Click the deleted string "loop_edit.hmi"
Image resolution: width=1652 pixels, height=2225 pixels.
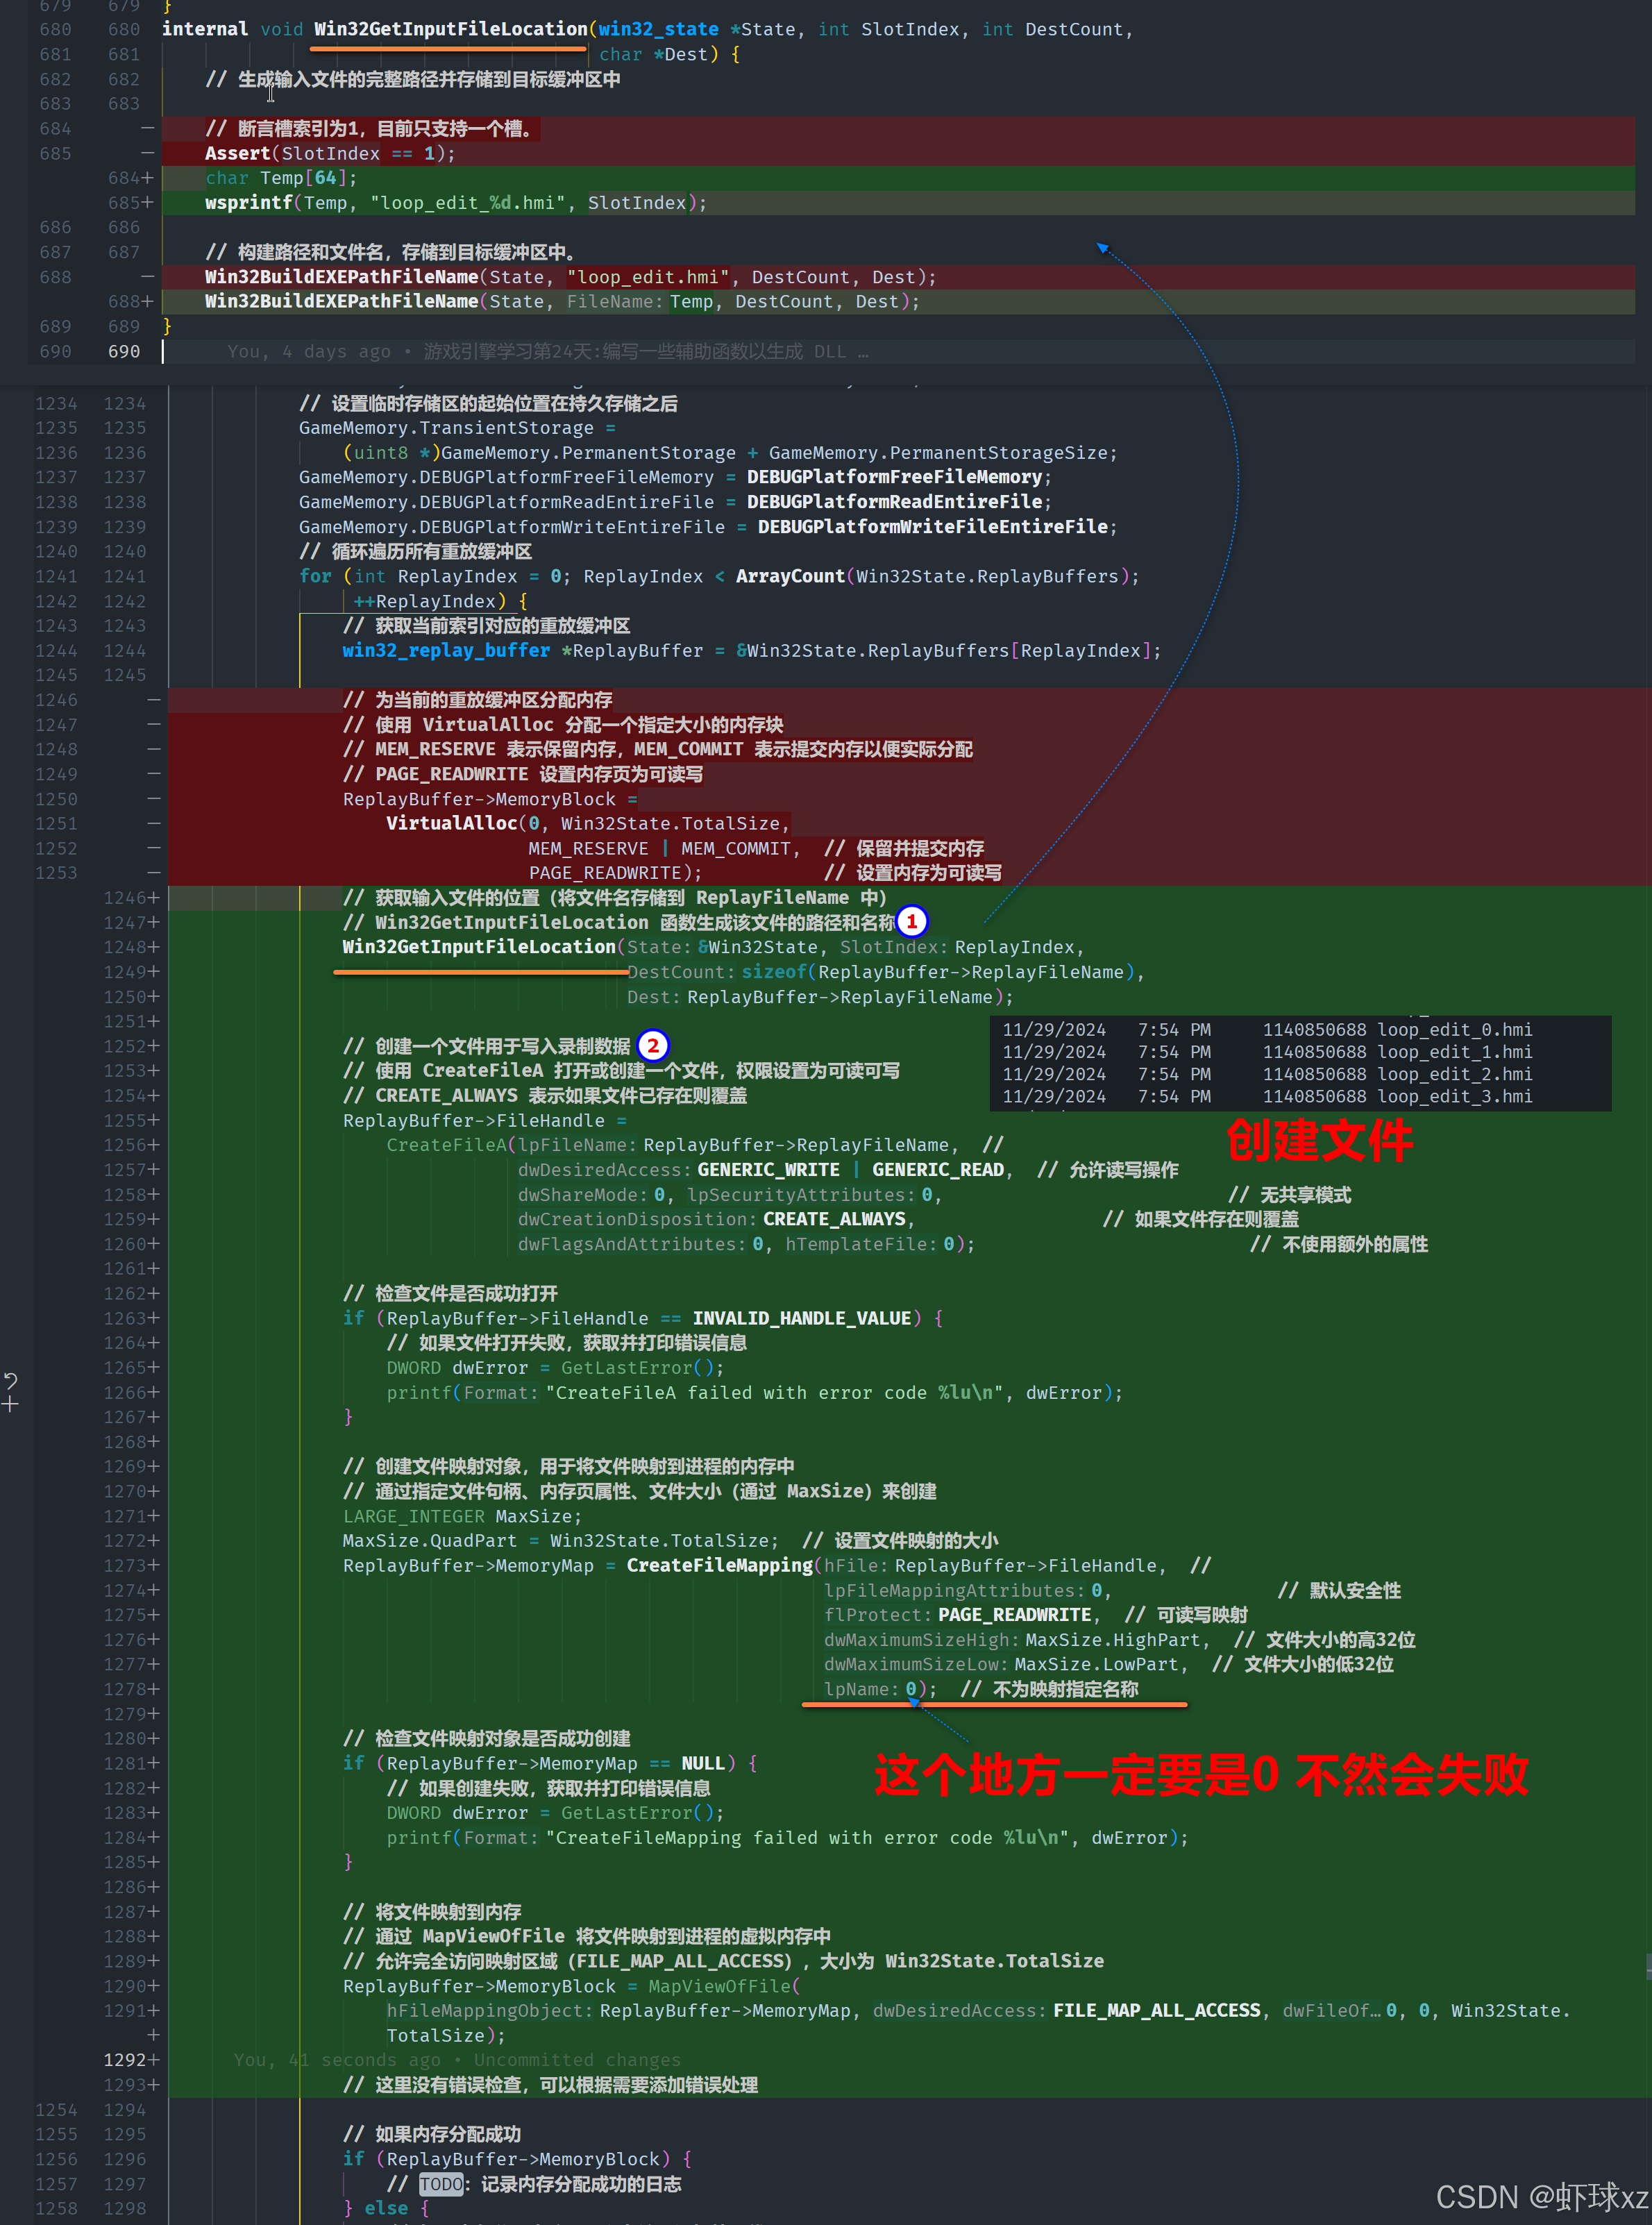[649, 277]
